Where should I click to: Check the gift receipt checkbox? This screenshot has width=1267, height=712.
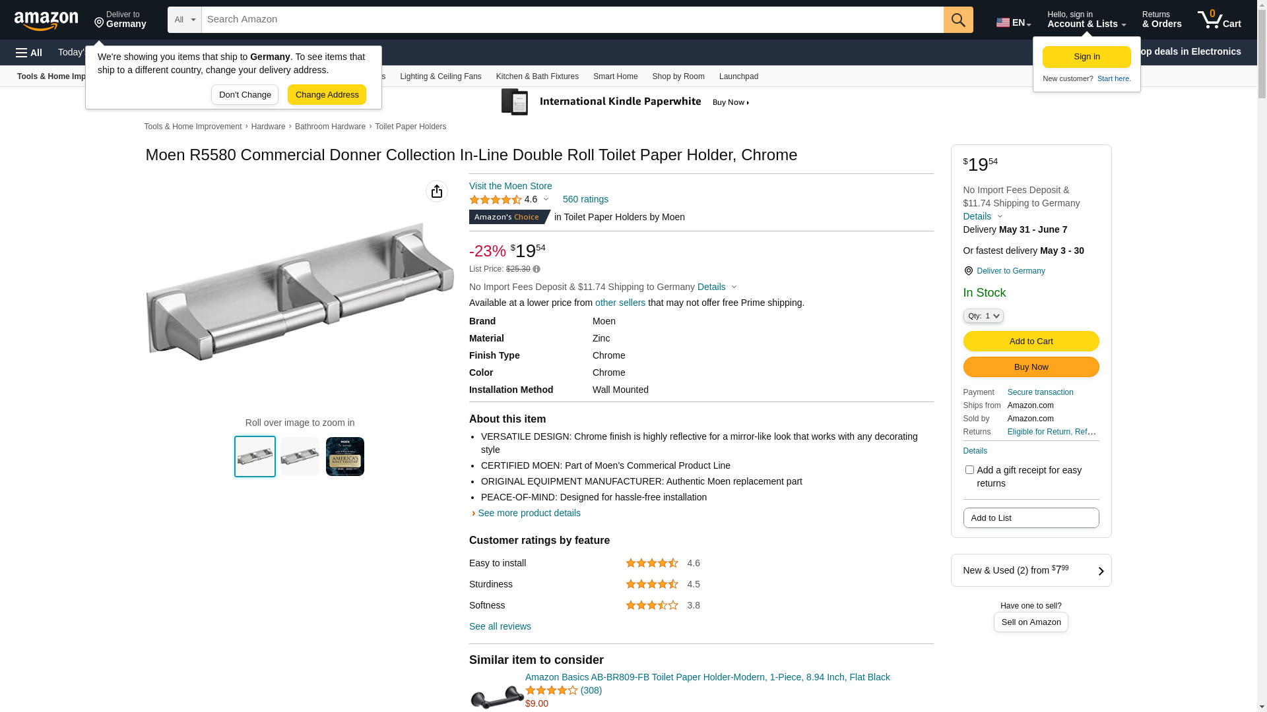tap(969, 470)
